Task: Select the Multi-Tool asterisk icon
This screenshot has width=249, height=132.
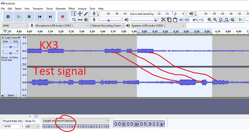Action: tap(86, 20)
